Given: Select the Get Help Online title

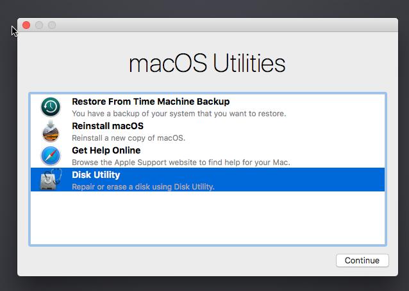Looking at the screenshot, I should coord(106,150).
